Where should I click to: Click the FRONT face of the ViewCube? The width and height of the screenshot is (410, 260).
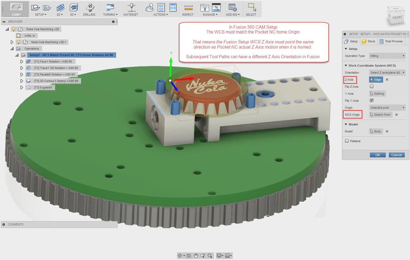point(397,18)
